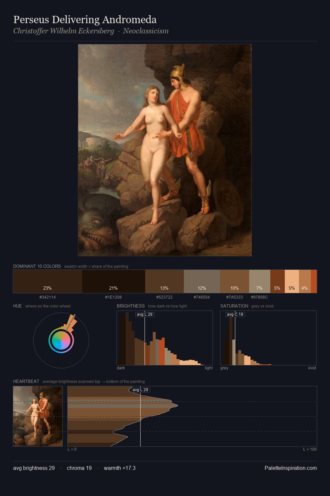This screenshot has width=330, height=496.
Task: Click the title Perseus Delivering Andromeda
Action: click(85, 20)
